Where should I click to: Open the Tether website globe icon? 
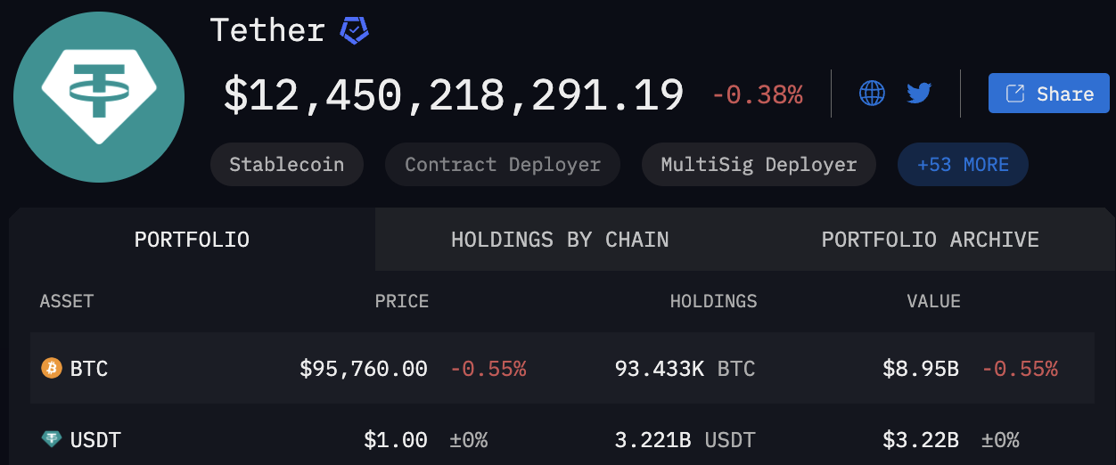872,93
